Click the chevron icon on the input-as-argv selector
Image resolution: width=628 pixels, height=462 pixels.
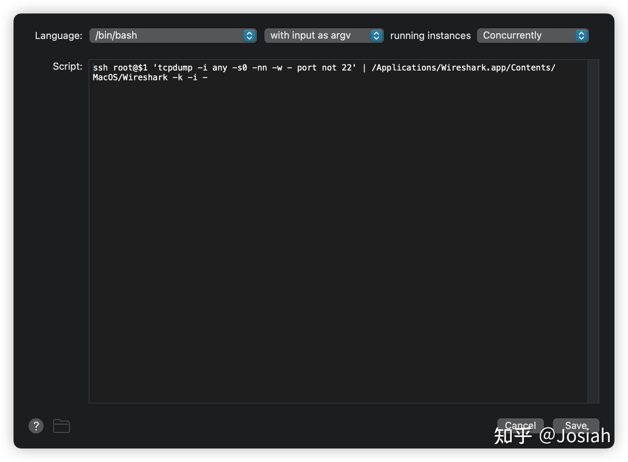click(x=376, y=36)
